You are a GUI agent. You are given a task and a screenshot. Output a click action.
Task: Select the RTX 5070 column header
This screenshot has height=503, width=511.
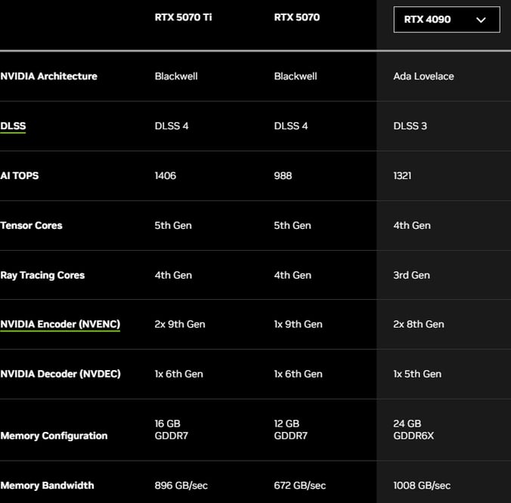click(x=297, y=17)
